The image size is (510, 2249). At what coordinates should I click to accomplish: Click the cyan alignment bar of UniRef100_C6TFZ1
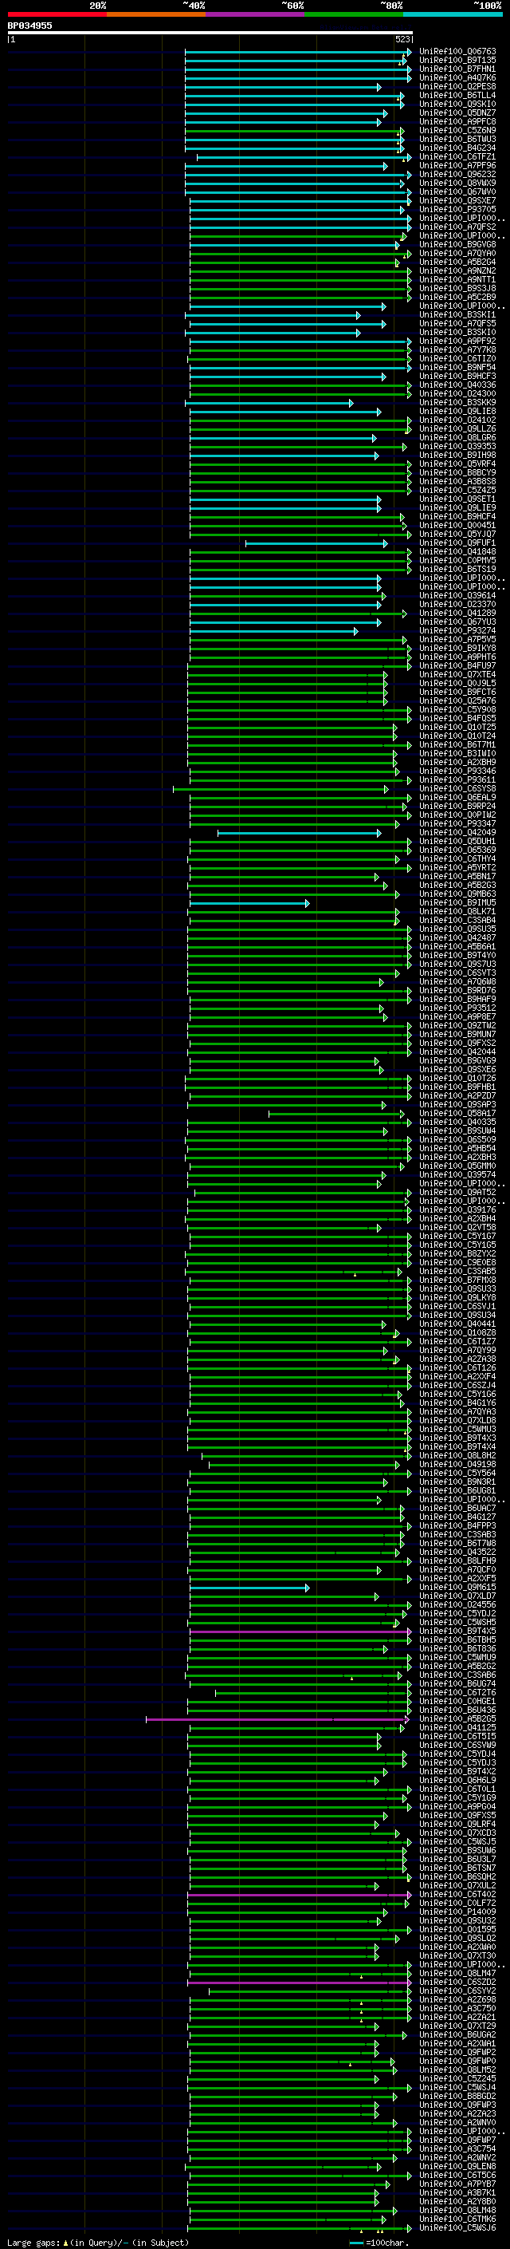click(304, 157)
